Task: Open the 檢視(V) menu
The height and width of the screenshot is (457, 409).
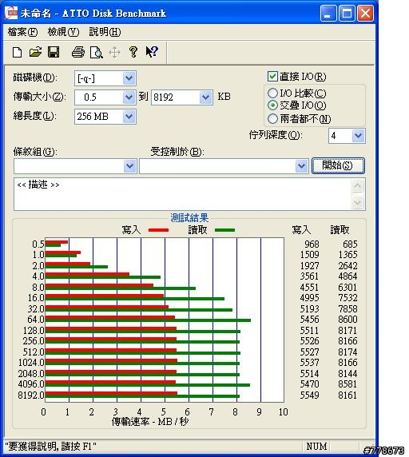Action: (63, 32)
